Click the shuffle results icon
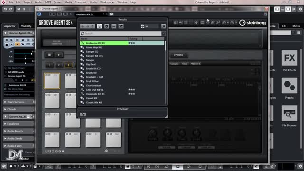 [121, 26]
